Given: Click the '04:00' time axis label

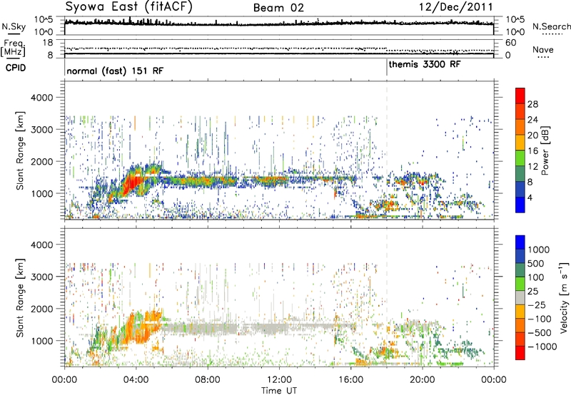Looking at the screenshot, I should coord(136,380).
